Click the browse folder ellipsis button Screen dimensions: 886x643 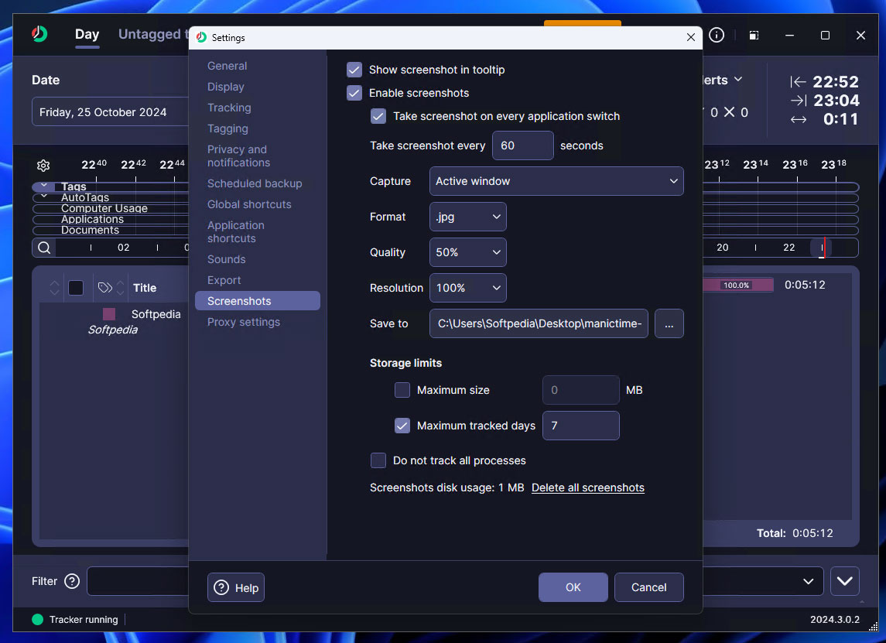pyautogui.click(x=669, y=324)
